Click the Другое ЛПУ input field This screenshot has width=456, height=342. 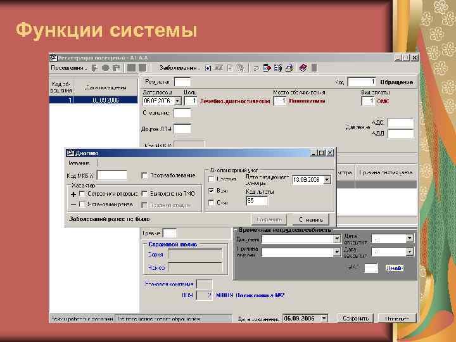[182, 129]
